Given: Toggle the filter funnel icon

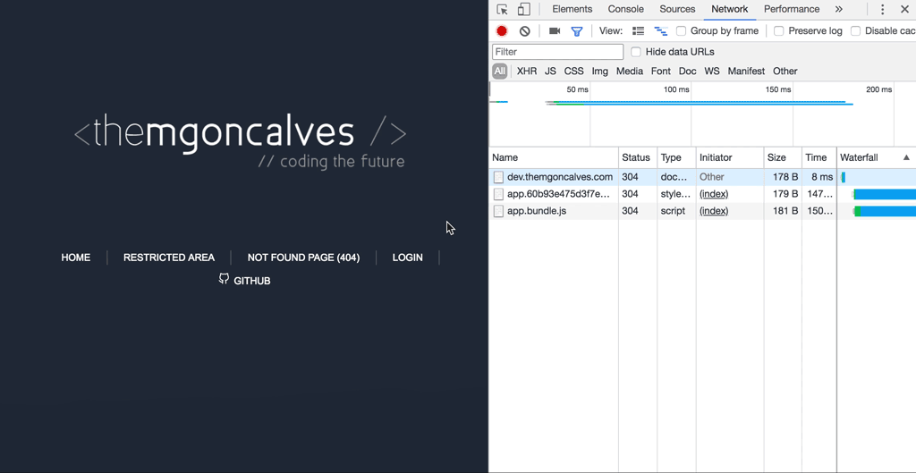Looking at the screenshot, I should coord(577,31).
